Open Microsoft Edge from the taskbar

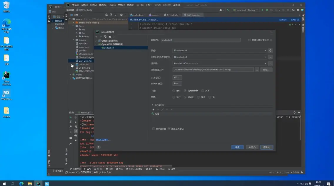(x=21, y=184)
